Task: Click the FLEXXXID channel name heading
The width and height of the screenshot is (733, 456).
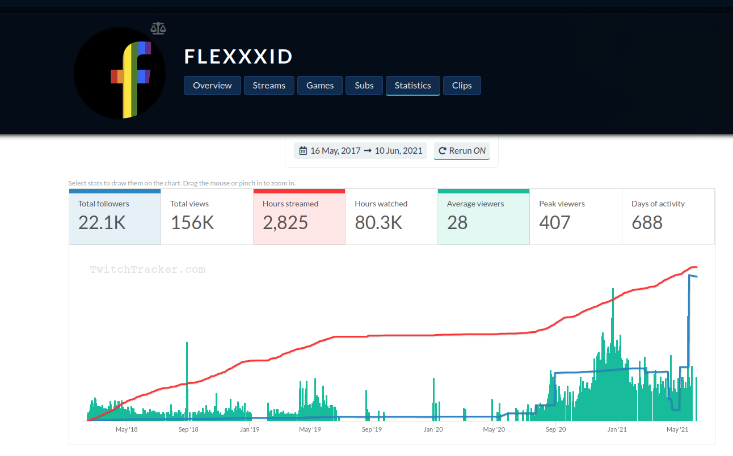Action: point(239,57)
